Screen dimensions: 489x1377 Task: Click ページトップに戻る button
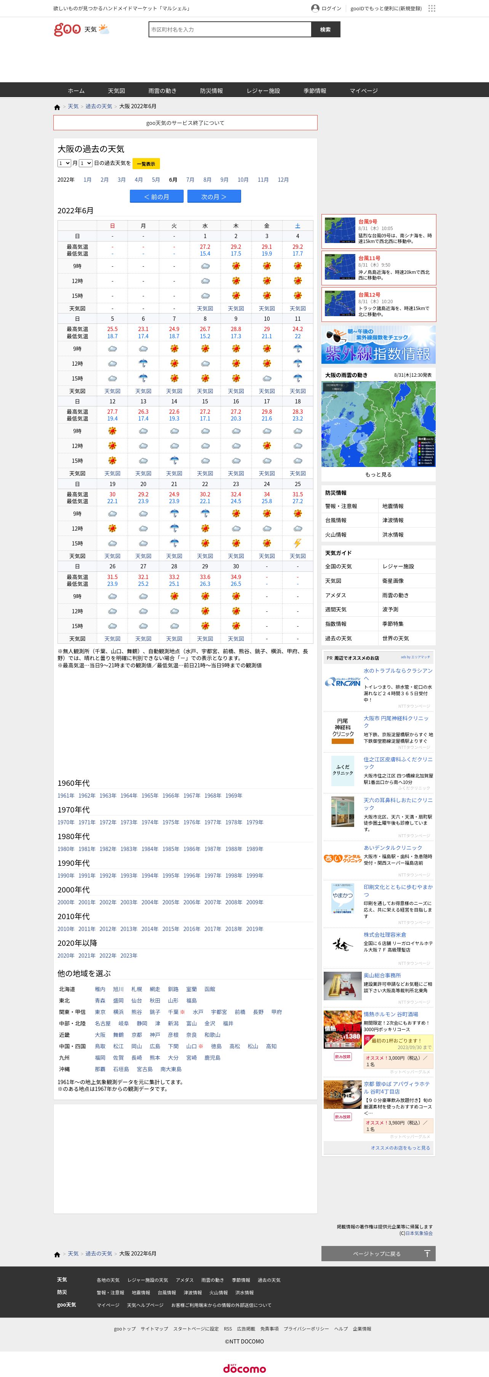(379, 1254)
